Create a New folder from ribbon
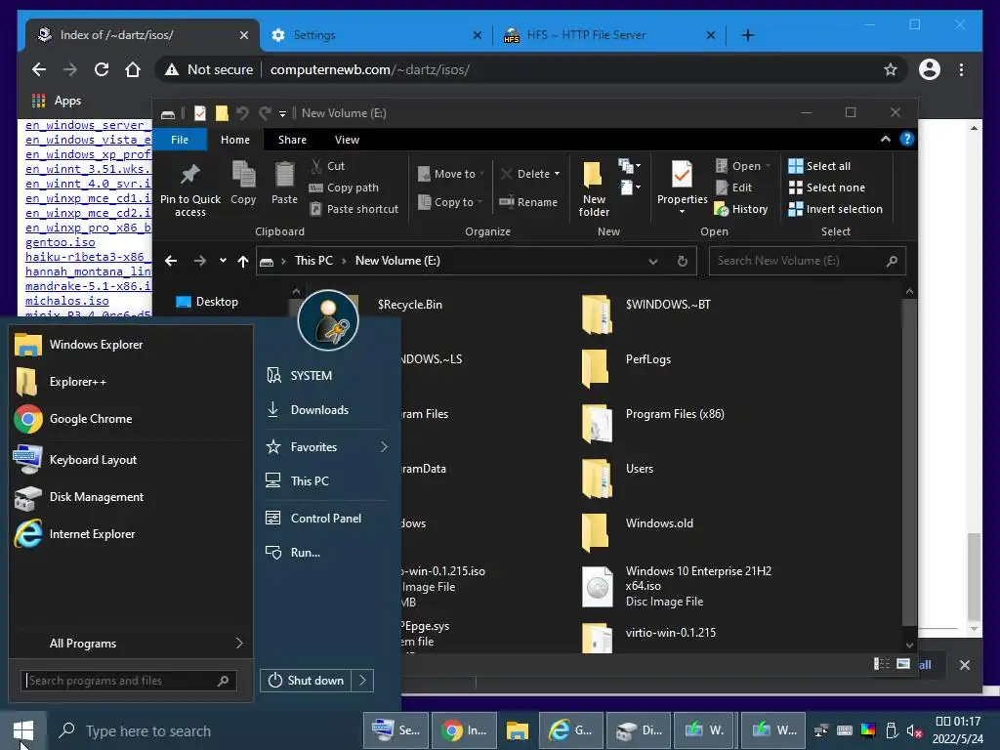Viewport: 1000px width, 750px height. 594,188
